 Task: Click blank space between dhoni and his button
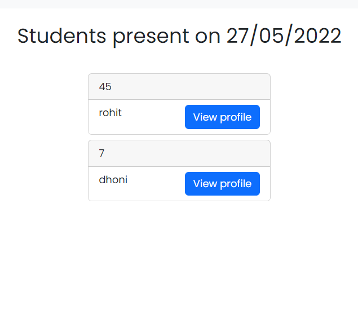pos(156,184)
